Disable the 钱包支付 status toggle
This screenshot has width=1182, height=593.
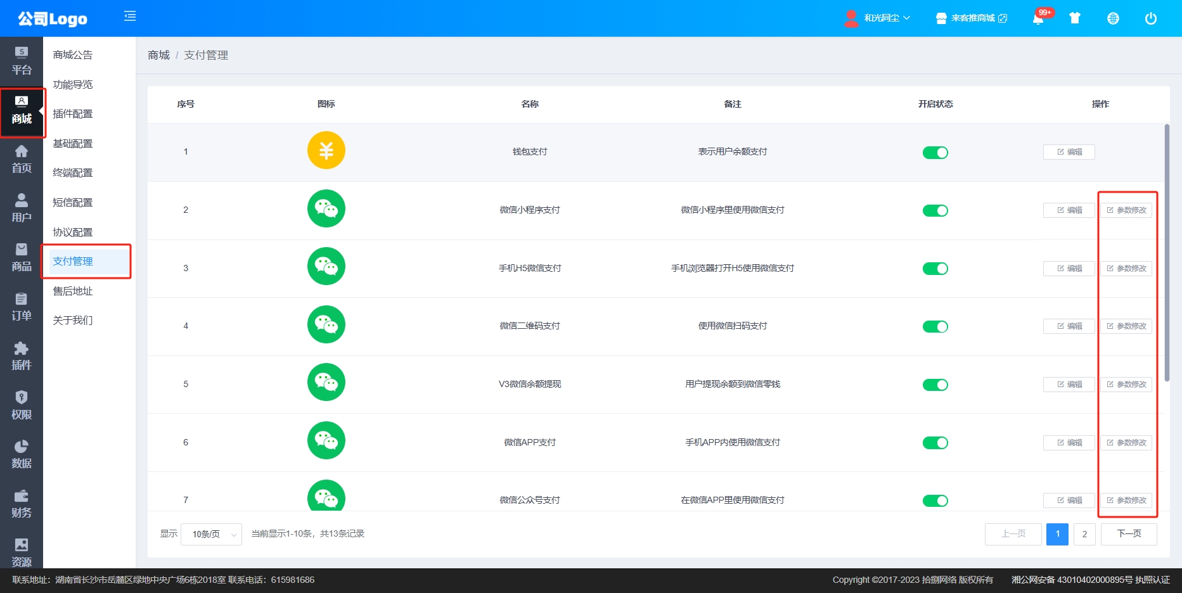coord(935,153)
